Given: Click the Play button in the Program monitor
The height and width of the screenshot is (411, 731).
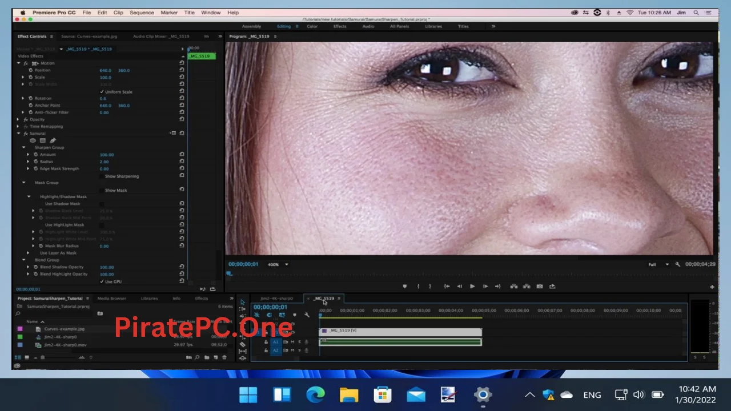Looking at the screenshot, I should (x=472, y=287).
